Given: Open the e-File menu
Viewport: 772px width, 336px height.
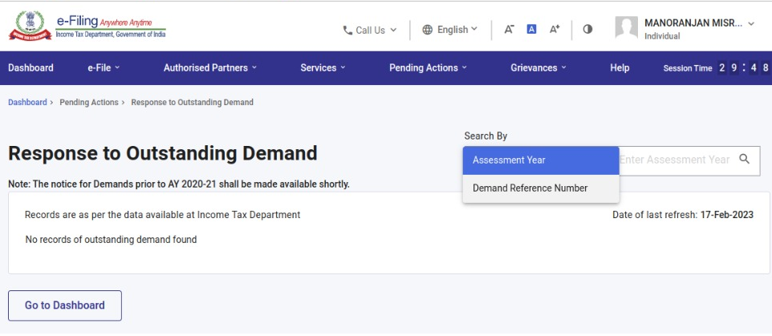Looking at the screenshot, I should coord(104,68).
